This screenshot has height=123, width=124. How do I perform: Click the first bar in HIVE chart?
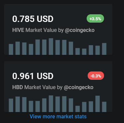coord(11,49)
